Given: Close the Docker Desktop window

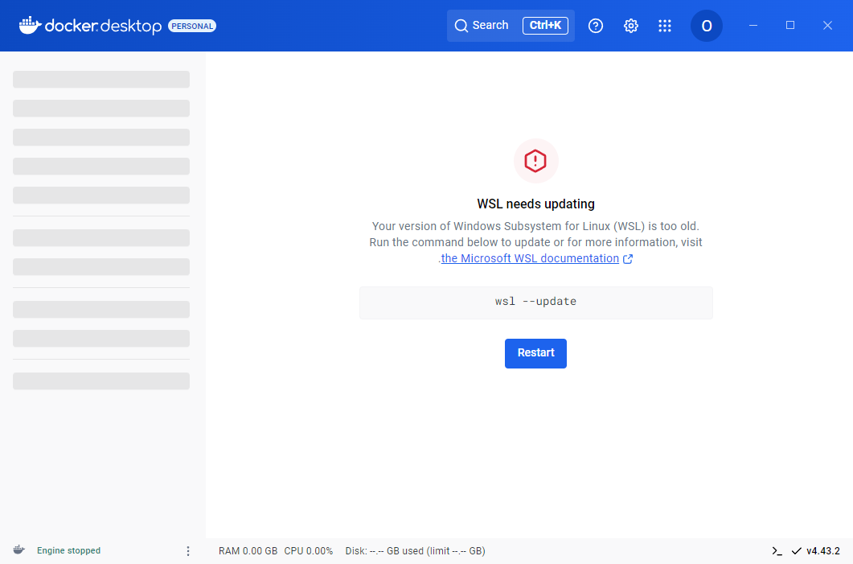Looking at the screenshot, I should (827, 26).
